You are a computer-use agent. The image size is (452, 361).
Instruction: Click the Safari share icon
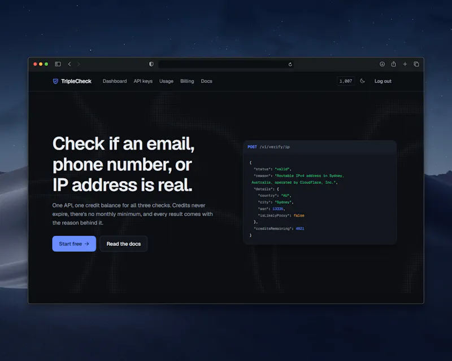[393, 64]
